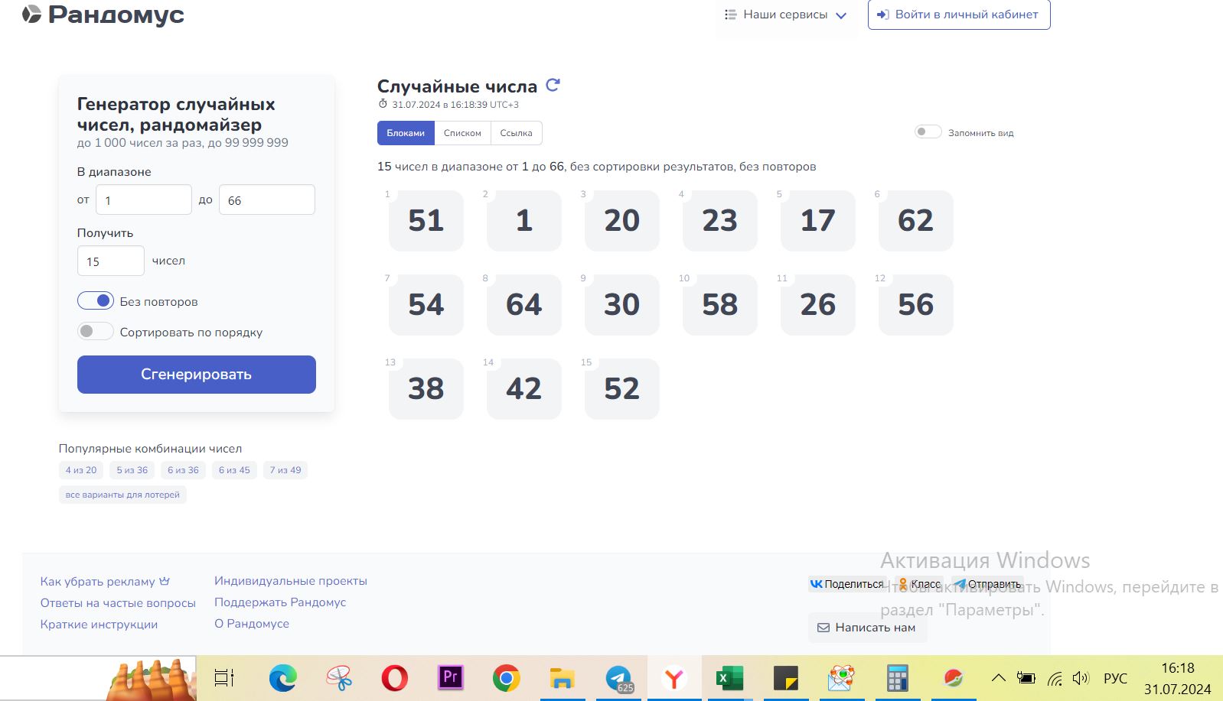Switch to the Списком view tab
The height and width of the screenshot is (701, 1223).
point(462,133)
